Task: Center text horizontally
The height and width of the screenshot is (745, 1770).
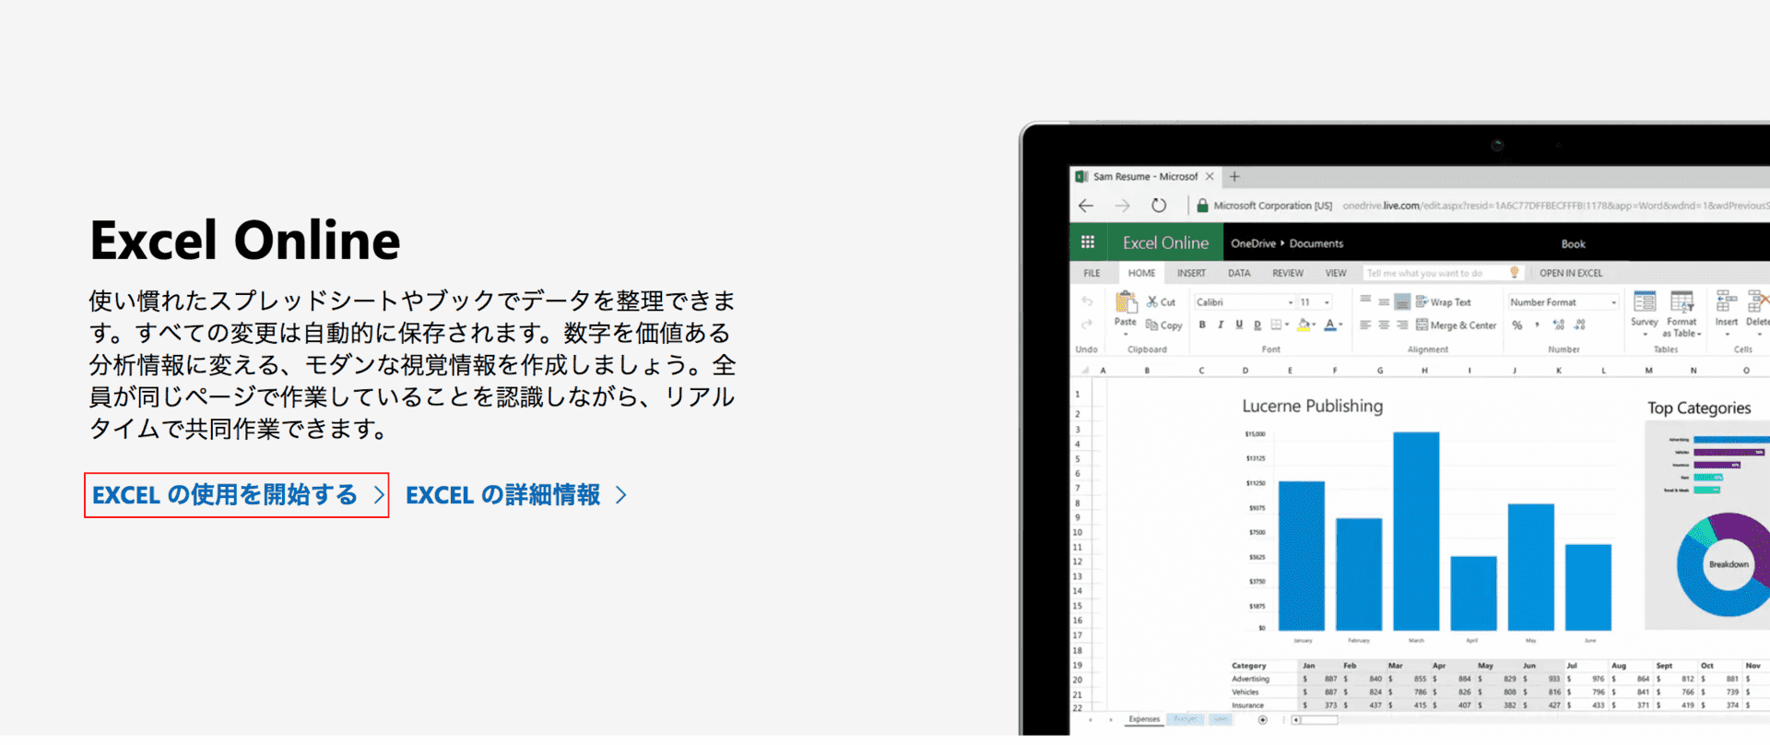Action: coord(1384,325)
